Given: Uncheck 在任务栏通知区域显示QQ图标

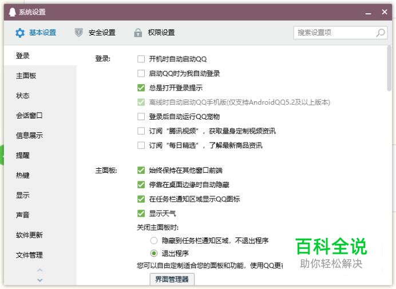Looking at the screenshot, I should pyautogui.click(x=141, y=199).
